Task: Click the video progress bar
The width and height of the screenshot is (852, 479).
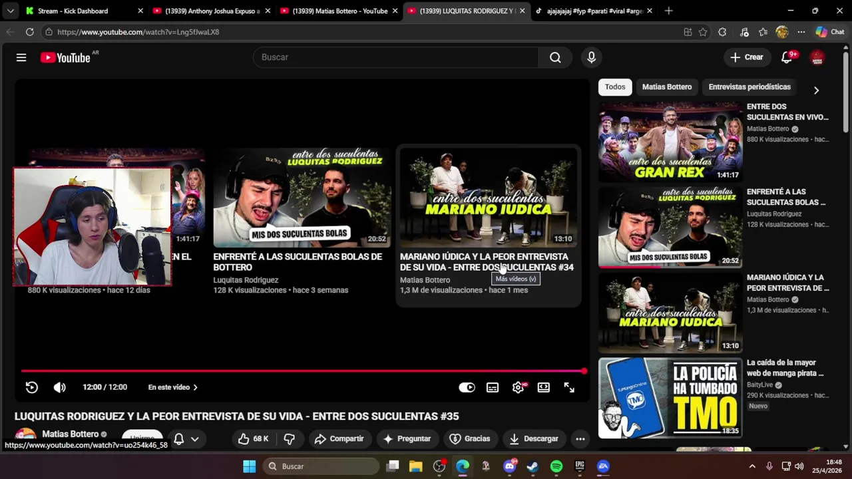Action: [x=303, y=371]
